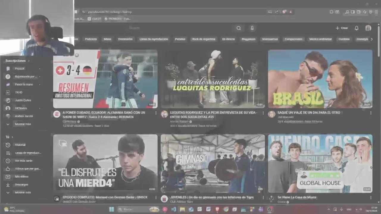Play the BRASIL trip video thumbnail
This screenshot has height=214, width=381.
pos(320,79)
